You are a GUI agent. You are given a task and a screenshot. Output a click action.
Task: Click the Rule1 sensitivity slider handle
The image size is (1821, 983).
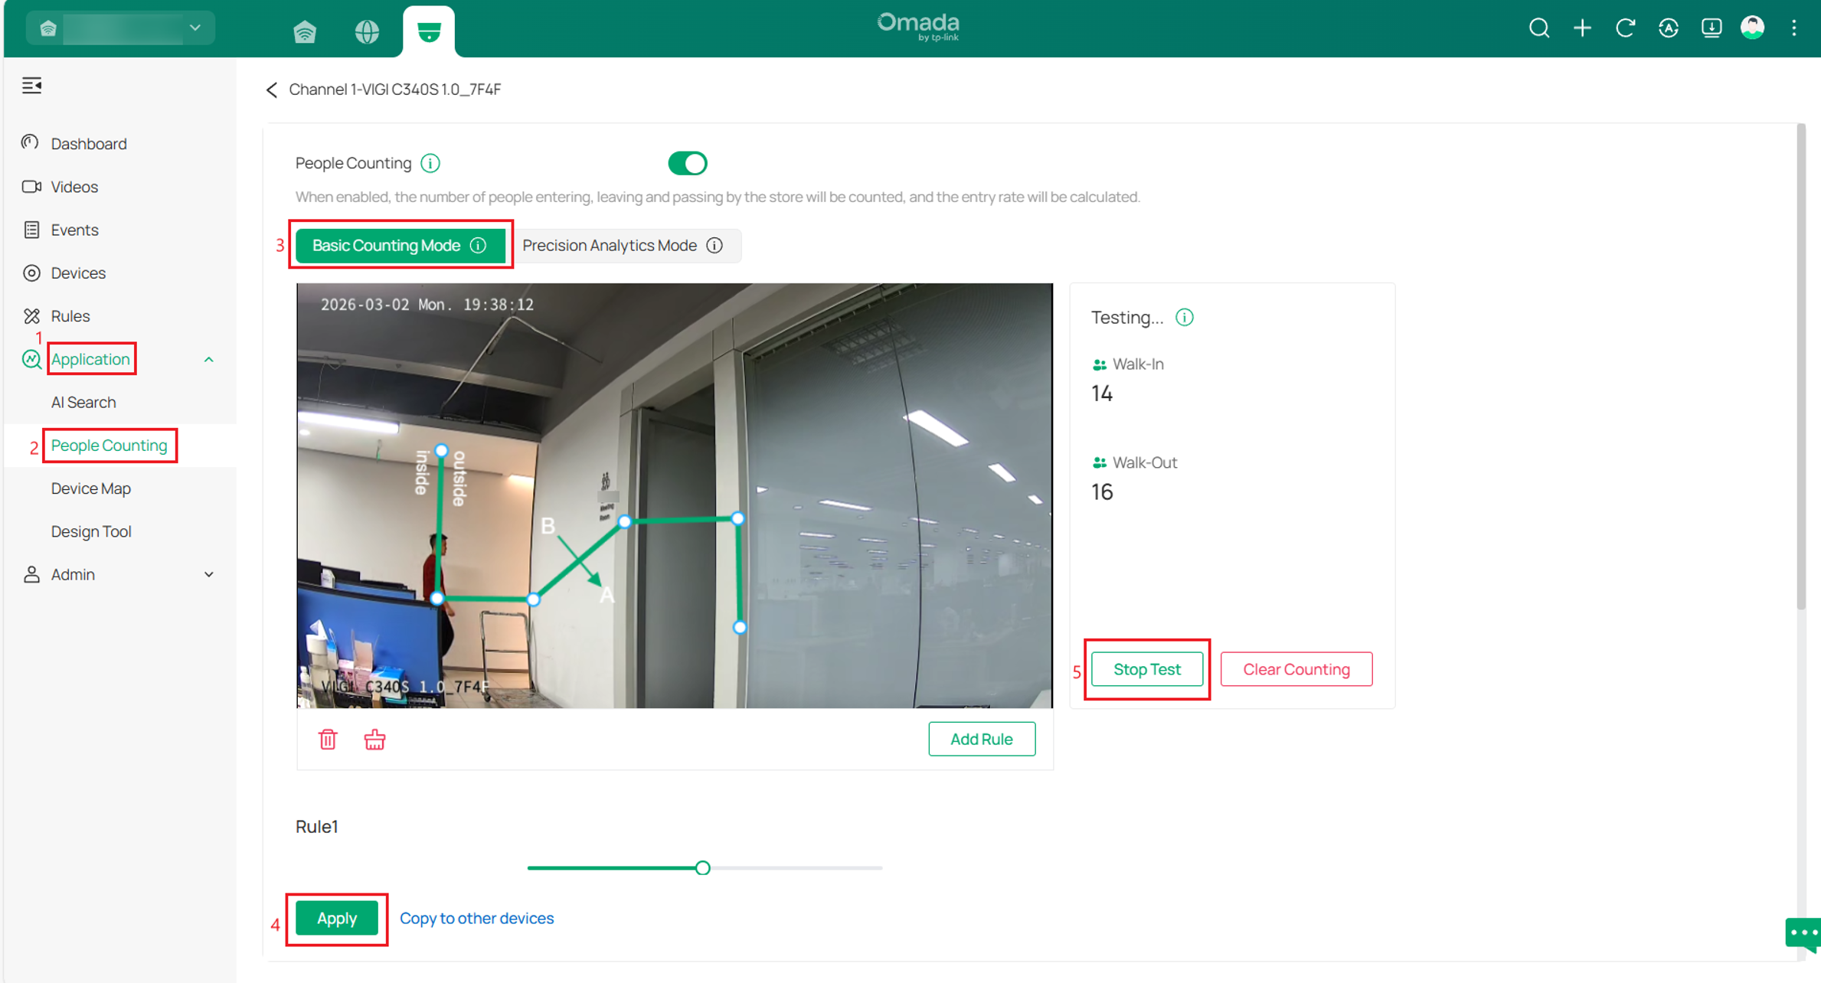[702, 867]
